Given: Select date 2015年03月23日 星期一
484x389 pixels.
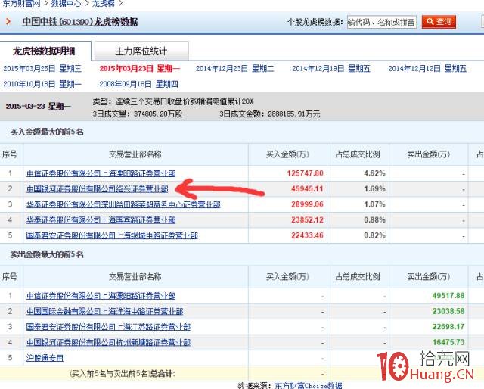Looking at the screenshot, I should (x=139, y=68).
